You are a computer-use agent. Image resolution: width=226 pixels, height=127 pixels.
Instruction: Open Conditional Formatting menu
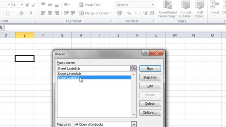pyautogui.click(x=168, y=9)
